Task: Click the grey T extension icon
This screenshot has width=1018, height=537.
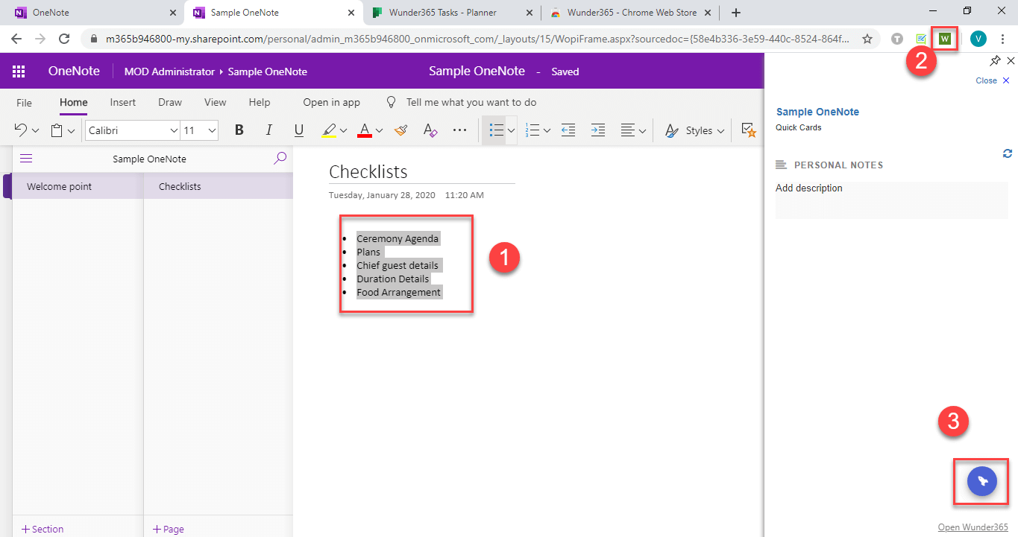Action: coord(897,39)
